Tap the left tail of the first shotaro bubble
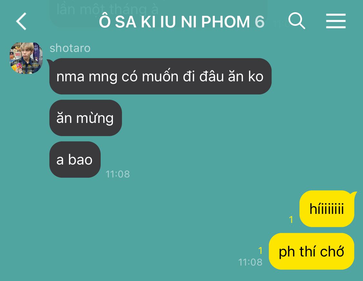Image resolution: width=363 pixels, height=281 pixels. click(49, 62)
